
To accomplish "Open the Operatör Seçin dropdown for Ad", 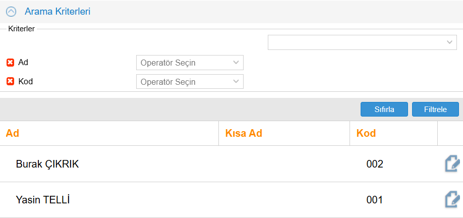I will tap(190, 63).
